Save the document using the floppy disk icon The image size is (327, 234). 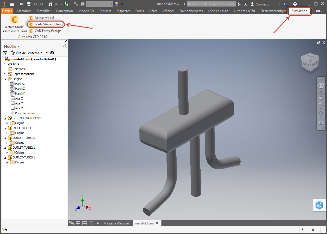click(x=29, y=4)
